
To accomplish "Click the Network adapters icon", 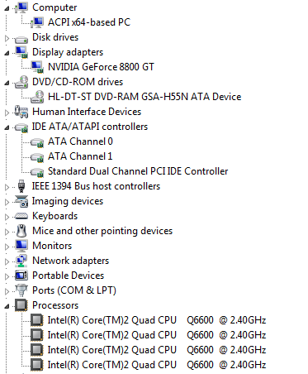I will coord(21,261).
